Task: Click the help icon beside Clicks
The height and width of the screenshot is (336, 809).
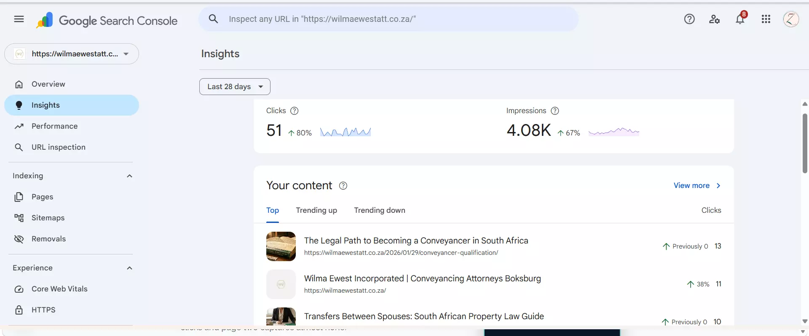Action: pos(295,111)
